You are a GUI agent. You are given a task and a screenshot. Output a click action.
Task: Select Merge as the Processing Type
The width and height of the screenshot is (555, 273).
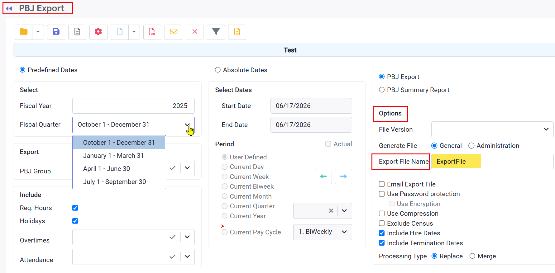(472, 256)
